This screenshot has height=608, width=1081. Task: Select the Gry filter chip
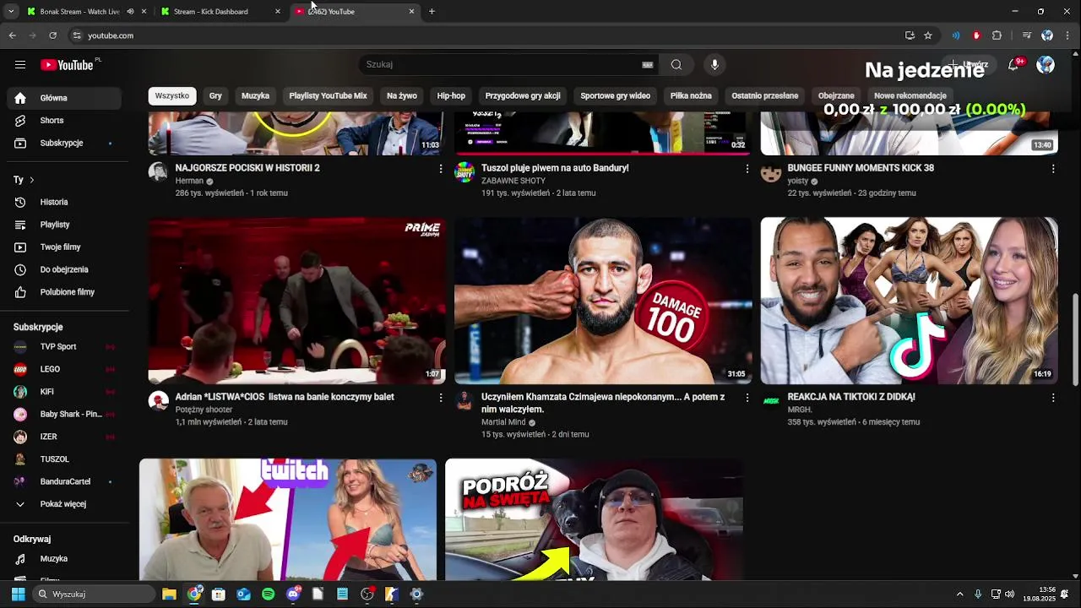(x=215, y=96)
